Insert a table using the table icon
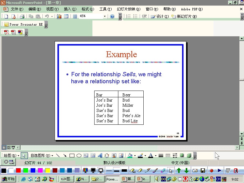The height and width of the screenshot is (183, 244). [66, 16]
